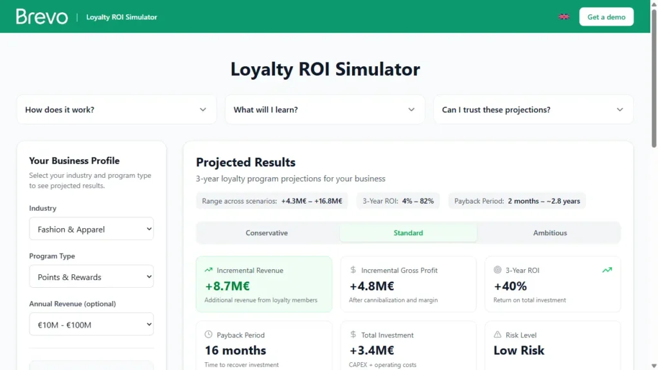
Task: Click the dollar icon on Incremental Gross Profit card
Action: coord(351,270)
